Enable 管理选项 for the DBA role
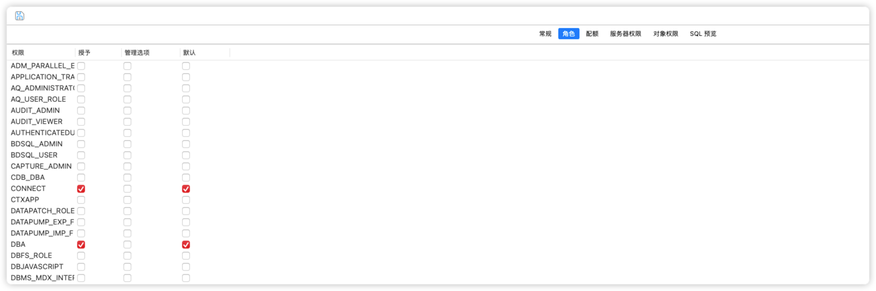Screen dimensions: 876x291 coord(127,245)
